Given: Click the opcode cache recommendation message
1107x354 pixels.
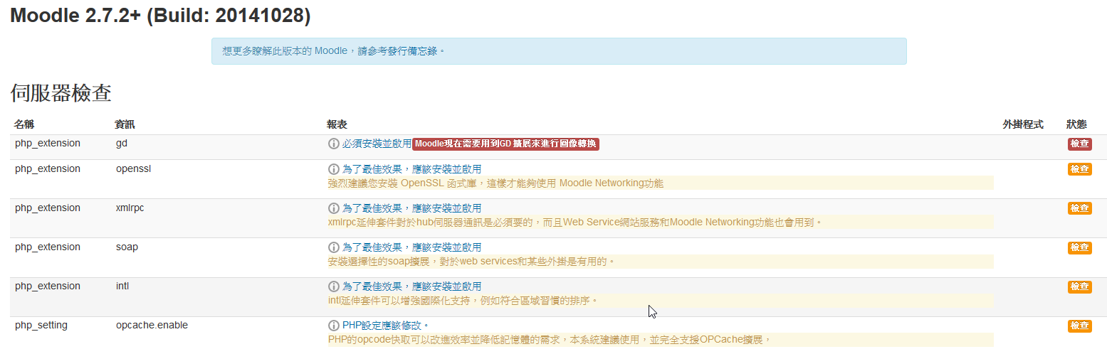Looking at the screenshot, I should click(x=550, y=340).
